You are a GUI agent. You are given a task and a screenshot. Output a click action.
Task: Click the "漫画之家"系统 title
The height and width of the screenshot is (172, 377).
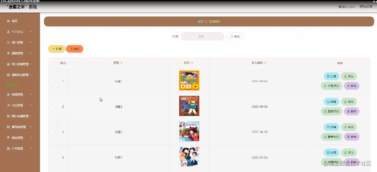[x=21, y=7]
